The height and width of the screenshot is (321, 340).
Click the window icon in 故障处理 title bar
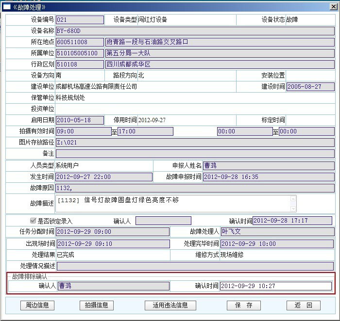click(6, 7)
